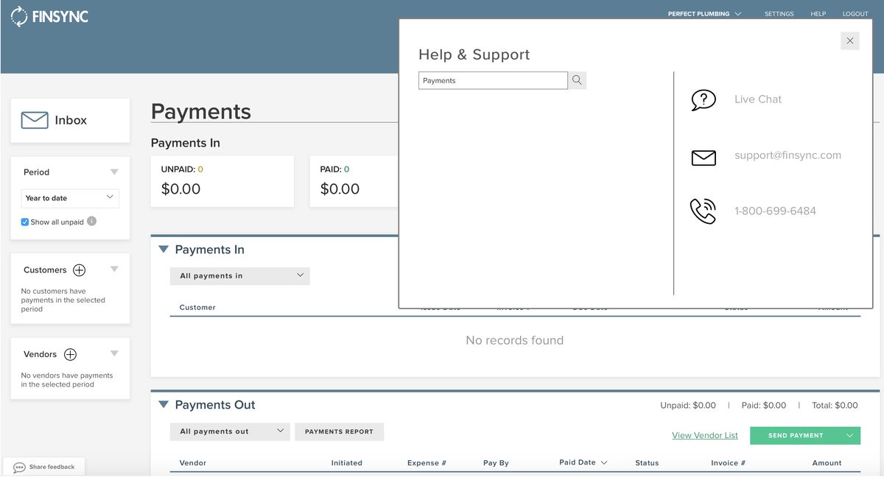Select Settings in the top bar

pyautogui.click(x=779, y=13)
